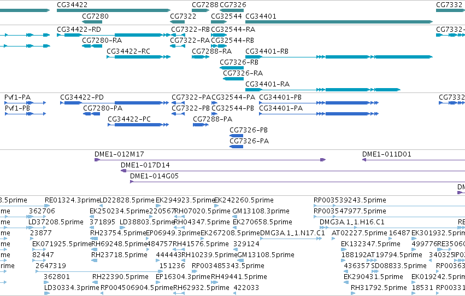Image resolution: width=465 pixels, height=296 pixels.
Task: Click the CG7280 gene label
Action: pos(95,16)
